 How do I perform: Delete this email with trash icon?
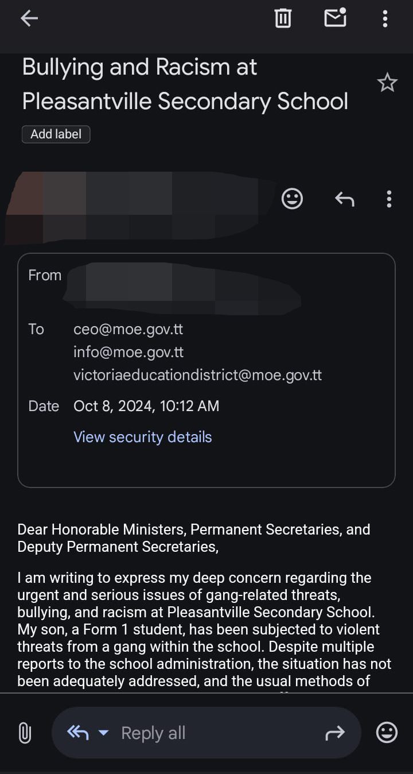click(x=283, y=18)
